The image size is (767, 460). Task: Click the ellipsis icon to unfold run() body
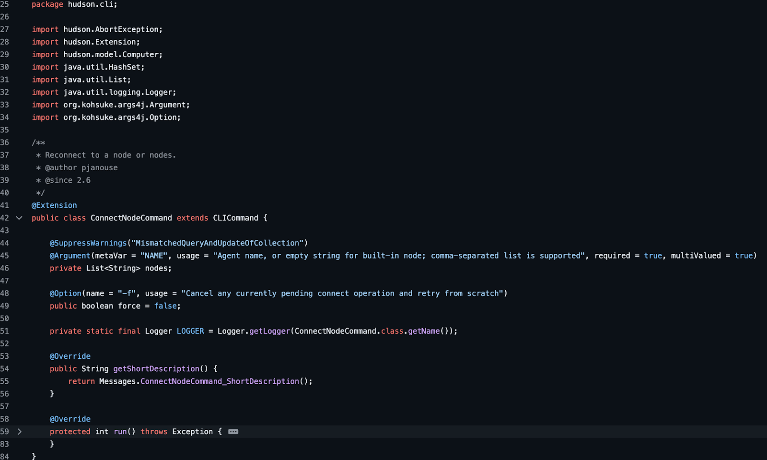[x=233, y=432]
